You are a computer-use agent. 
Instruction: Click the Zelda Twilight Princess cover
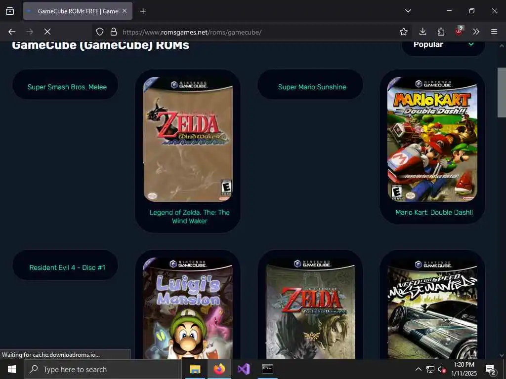[x=310, y=308]
